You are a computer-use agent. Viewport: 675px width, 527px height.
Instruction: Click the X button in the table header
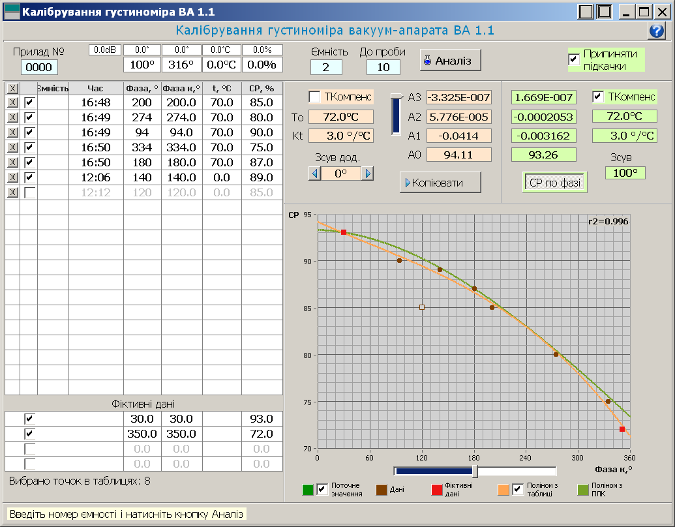(x=12, y=88)
